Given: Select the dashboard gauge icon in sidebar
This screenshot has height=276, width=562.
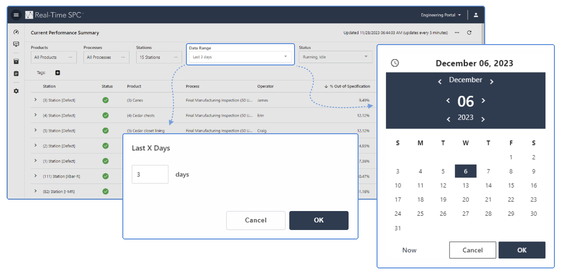Looking at the screenshot, I should [x=16, y=31].
